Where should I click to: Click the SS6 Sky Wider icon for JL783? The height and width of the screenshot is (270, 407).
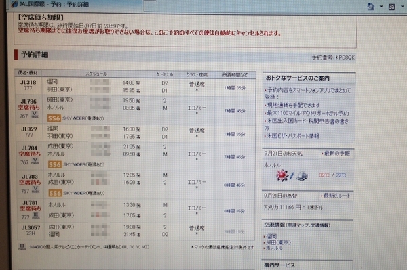pos(56,193)
